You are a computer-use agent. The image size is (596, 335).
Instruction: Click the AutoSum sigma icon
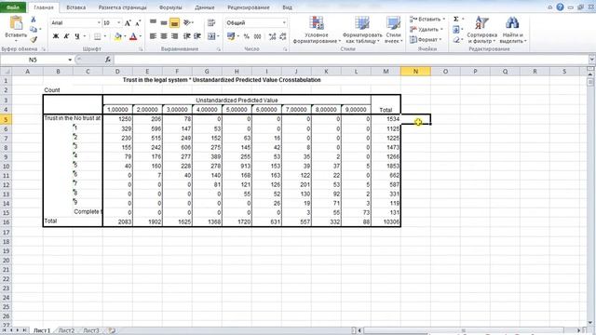456,19
